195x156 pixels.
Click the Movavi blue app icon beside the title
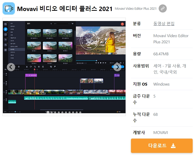click(x=9, y=8)
